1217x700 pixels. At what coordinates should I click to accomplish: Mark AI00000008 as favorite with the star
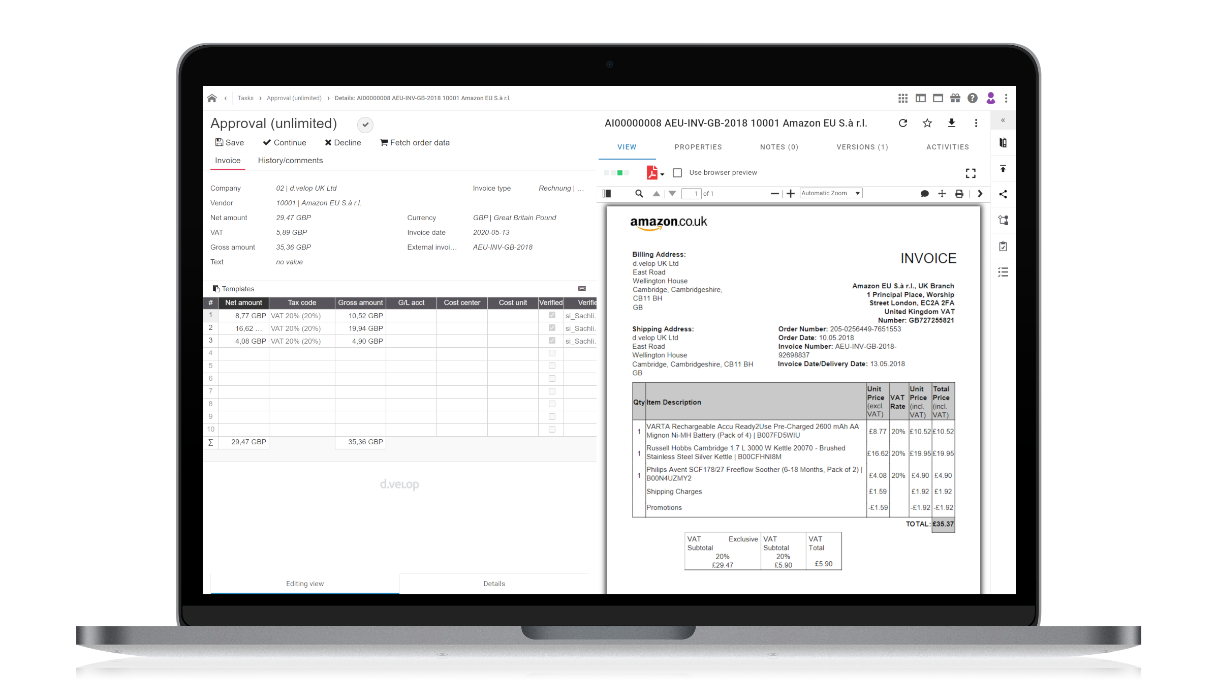pyautogui.click(x=927, y=123)
